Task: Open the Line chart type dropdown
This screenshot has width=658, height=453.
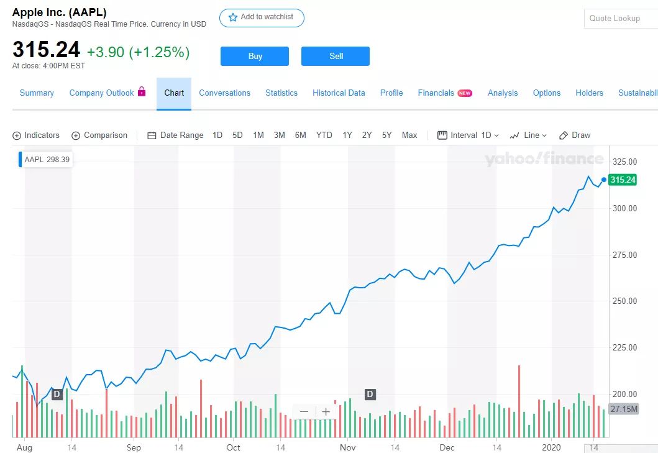Action: [x=544, y=135]
